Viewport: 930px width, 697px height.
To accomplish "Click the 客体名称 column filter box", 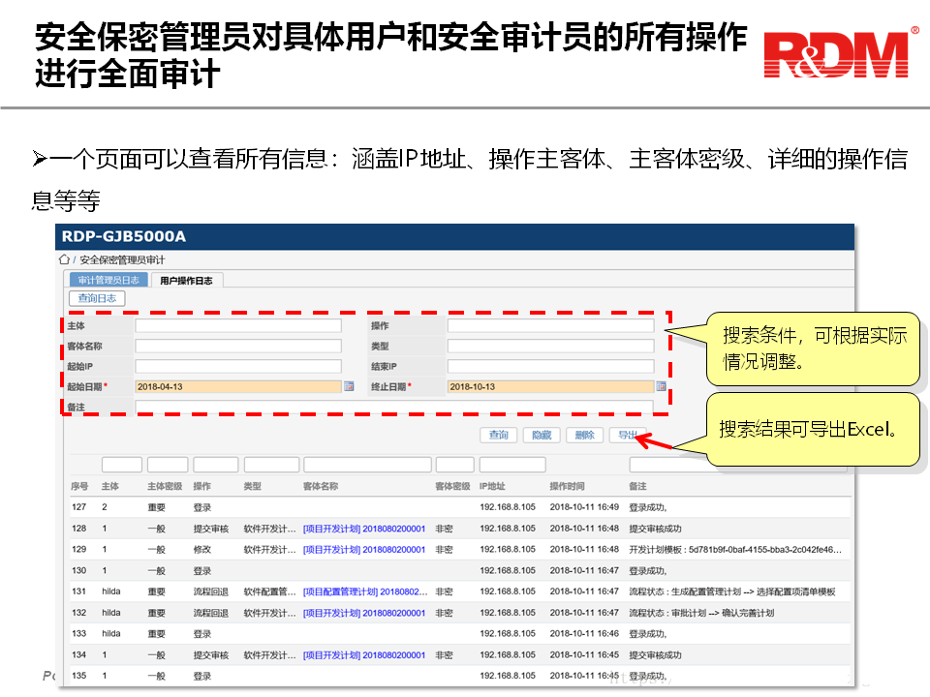I will tap(367, 464).
